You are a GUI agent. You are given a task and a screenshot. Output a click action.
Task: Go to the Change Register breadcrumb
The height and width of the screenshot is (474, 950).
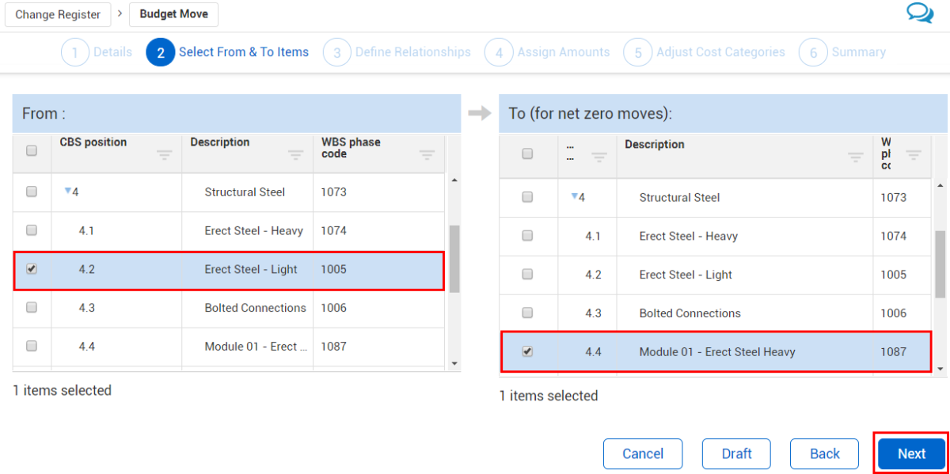[x=58, y=14]
